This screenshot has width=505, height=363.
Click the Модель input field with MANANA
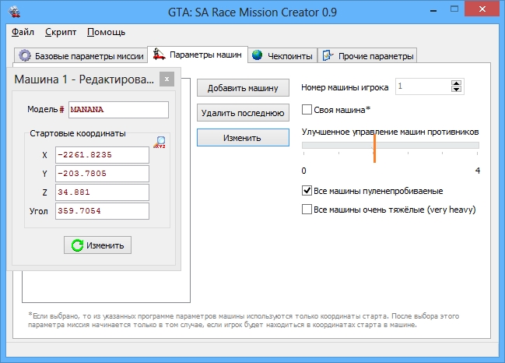tap(118, 110)
